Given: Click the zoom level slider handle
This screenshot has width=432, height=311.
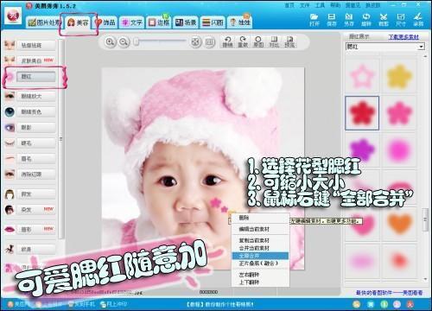Looking at the screenshot, I should 137,42.
